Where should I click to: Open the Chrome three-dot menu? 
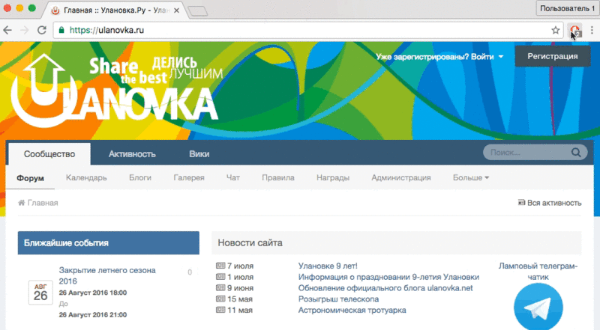coord(592,30)
